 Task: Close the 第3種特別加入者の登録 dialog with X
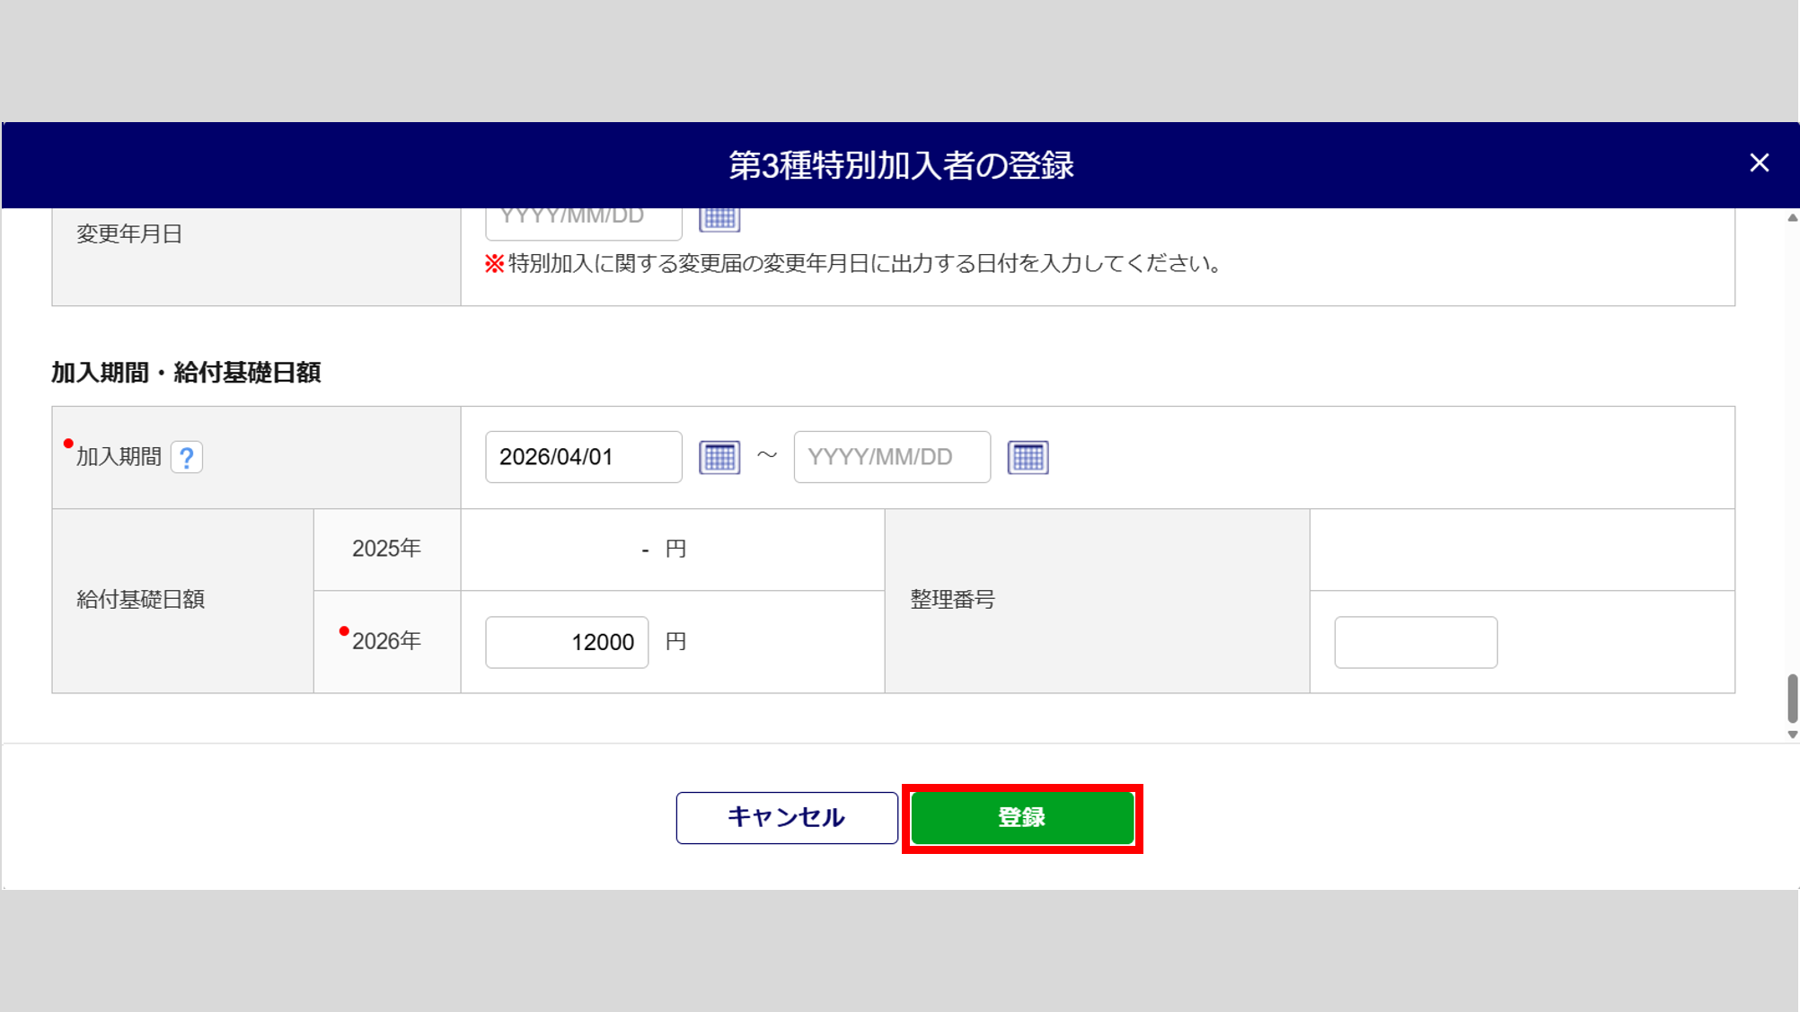point(1759,163)
